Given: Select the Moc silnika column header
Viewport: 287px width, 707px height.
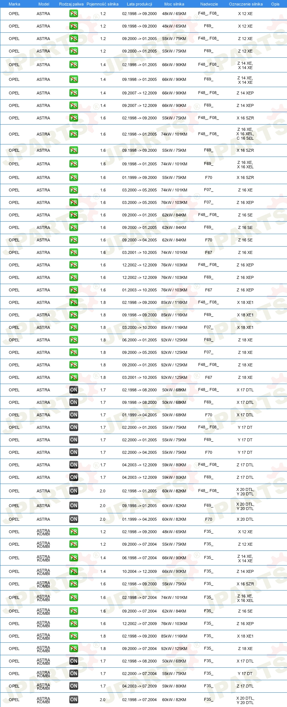Looking at the screenshot, I should tap(174, 4).
